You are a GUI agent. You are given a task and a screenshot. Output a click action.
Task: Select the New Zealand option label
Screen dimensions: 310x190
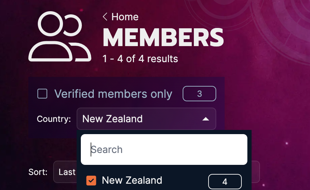pyautogui.click(x=132, y=180)
